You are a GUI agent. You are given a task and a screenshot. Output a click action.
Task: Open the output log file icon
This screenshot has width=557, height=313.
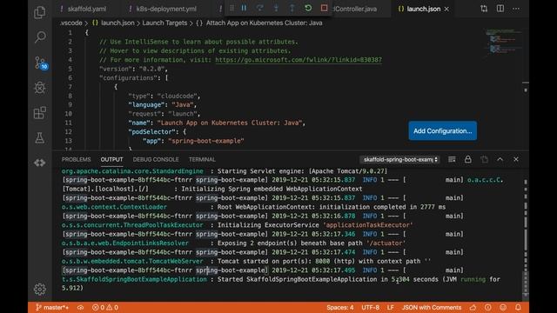[484, 160]
